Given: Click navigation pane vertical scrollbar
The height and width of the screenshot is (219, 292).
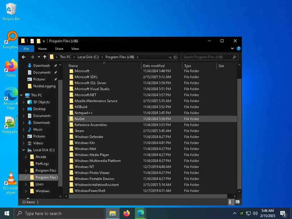Looking at the screenshot, I should [60, 133].
